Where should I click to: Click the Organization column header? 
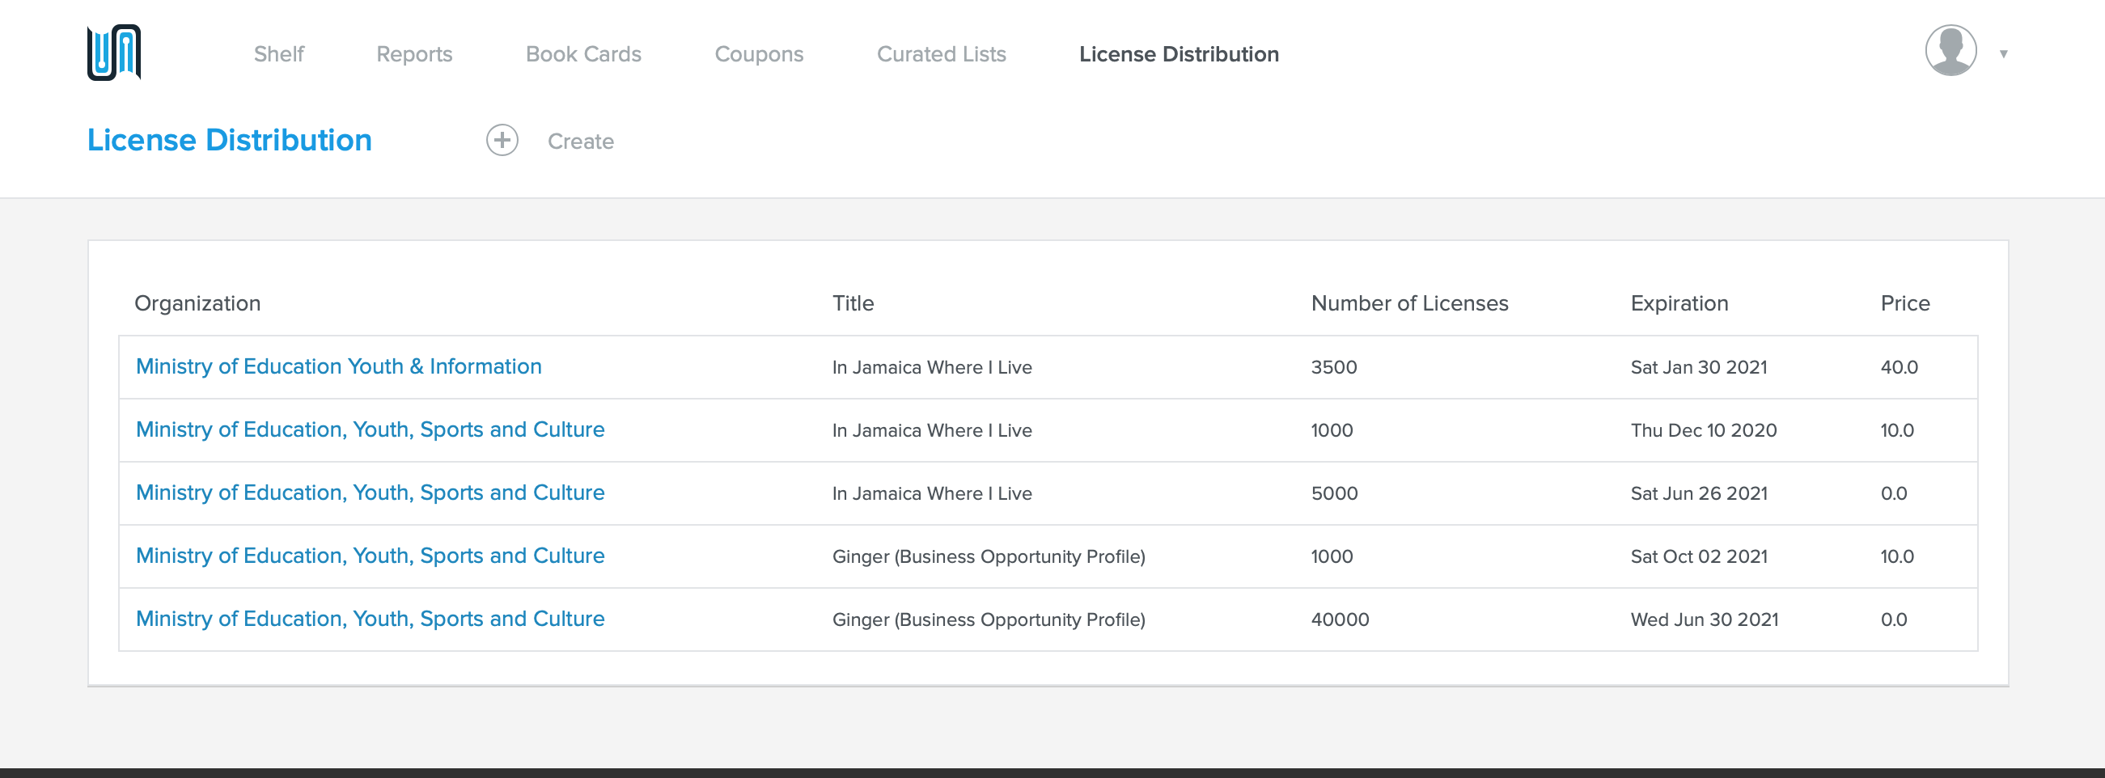click(x=197, y=303)
